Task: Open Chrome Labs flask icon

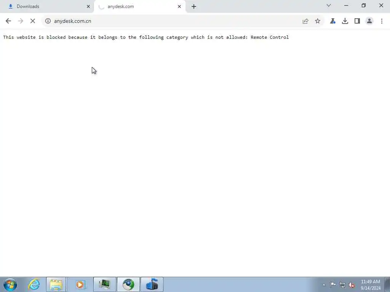Action: coord(332,21)
